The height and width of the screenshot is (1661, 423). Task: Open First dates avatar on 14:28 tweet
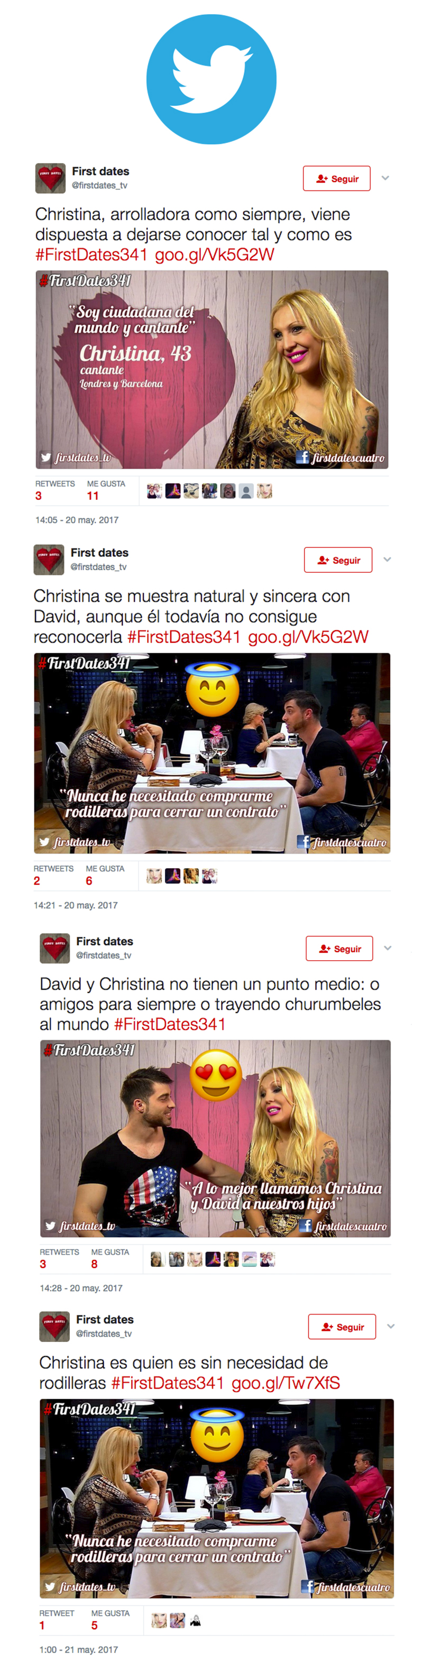coord(55,948)
